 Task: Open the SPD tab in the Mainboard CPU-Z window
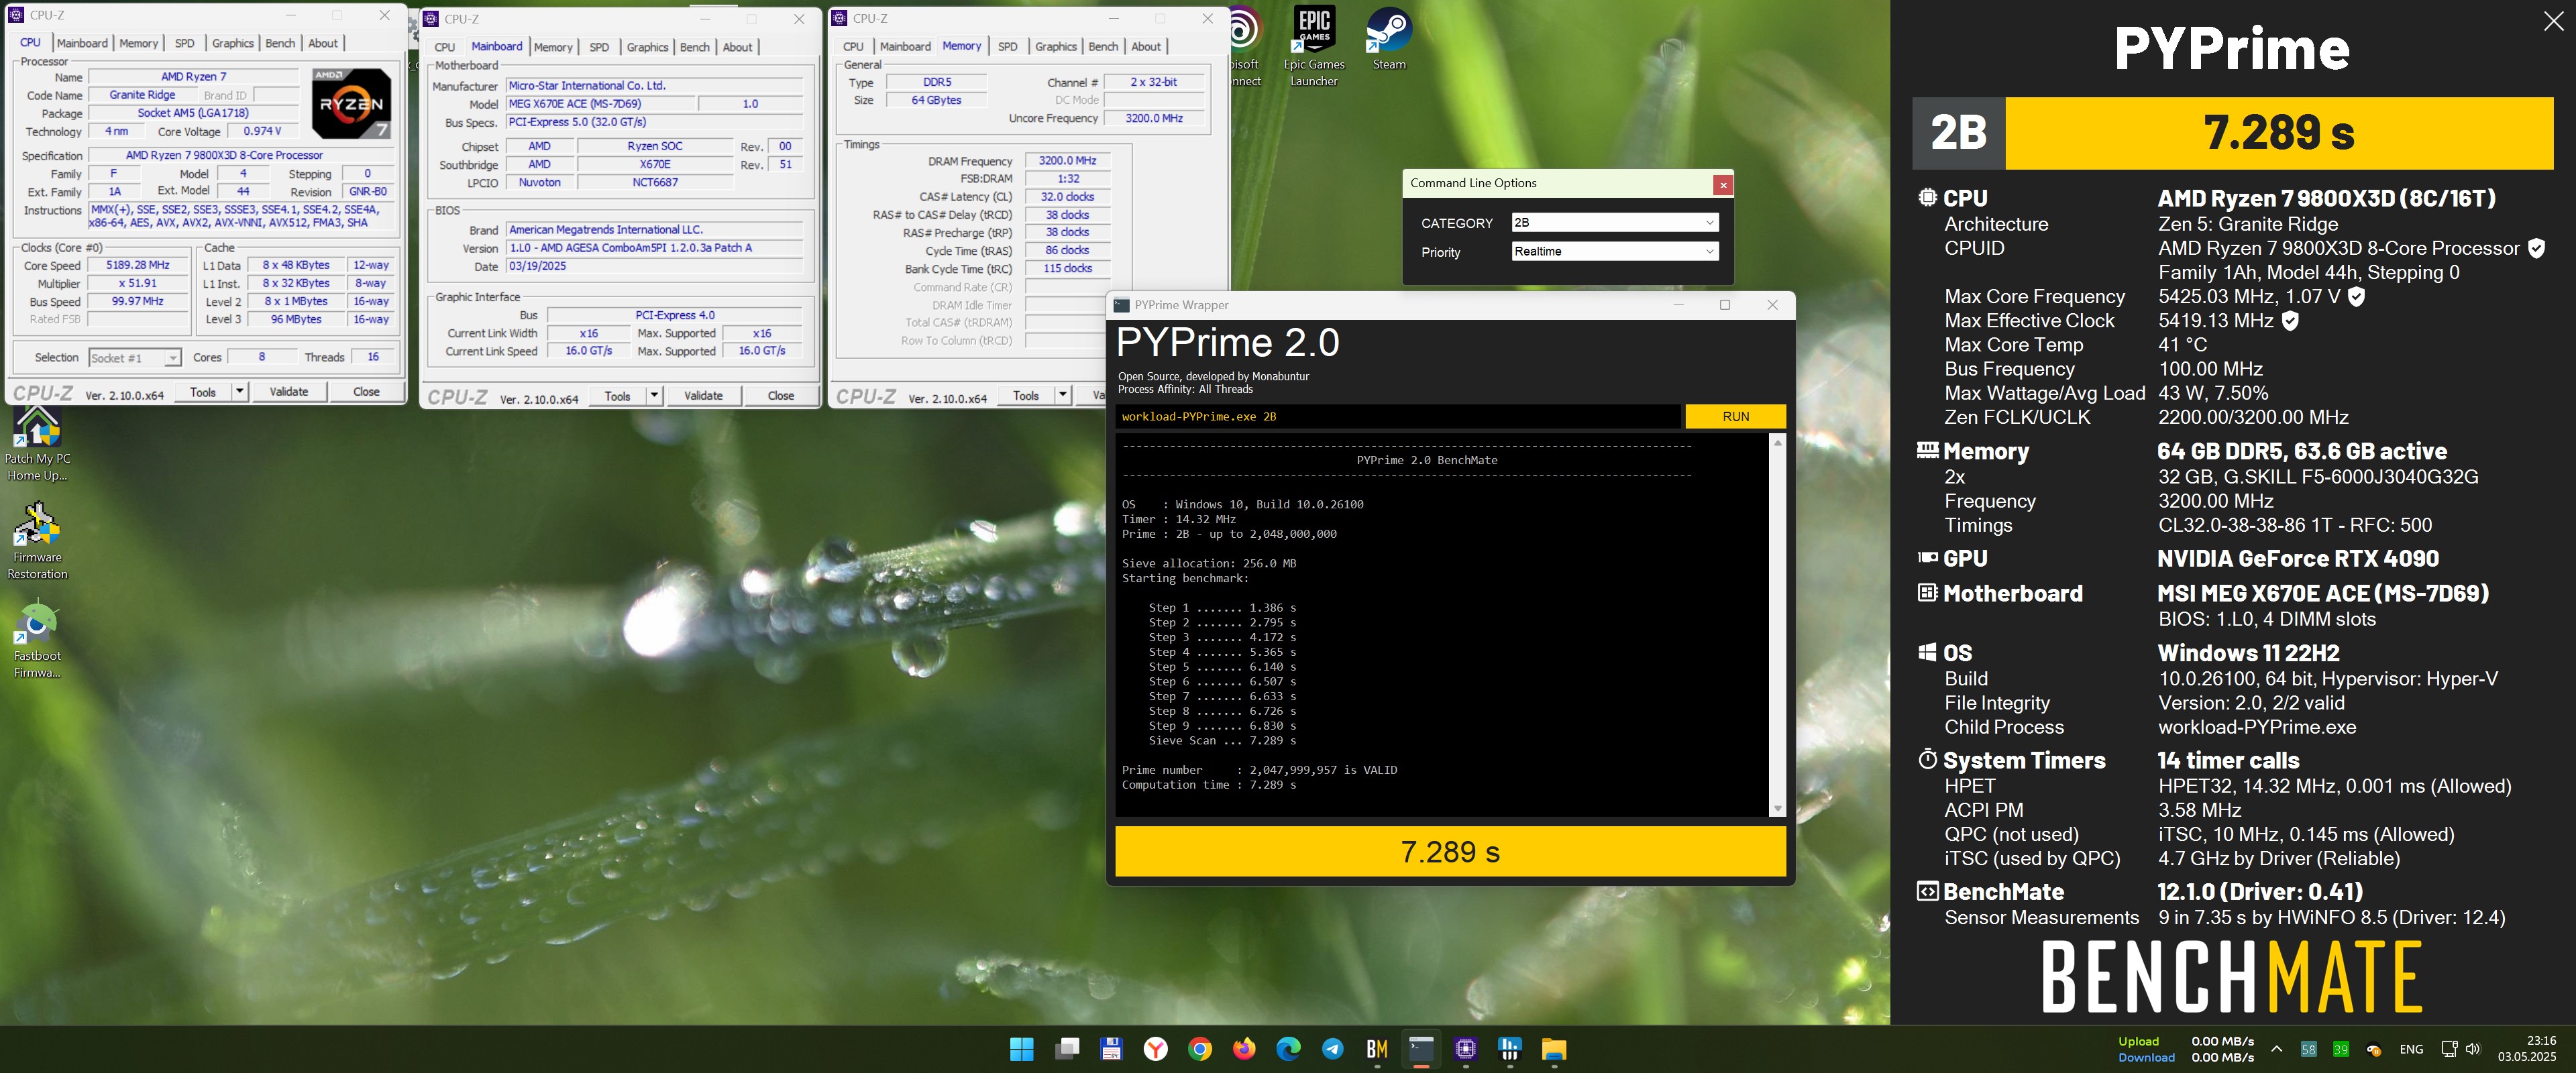tap(599, 47)
